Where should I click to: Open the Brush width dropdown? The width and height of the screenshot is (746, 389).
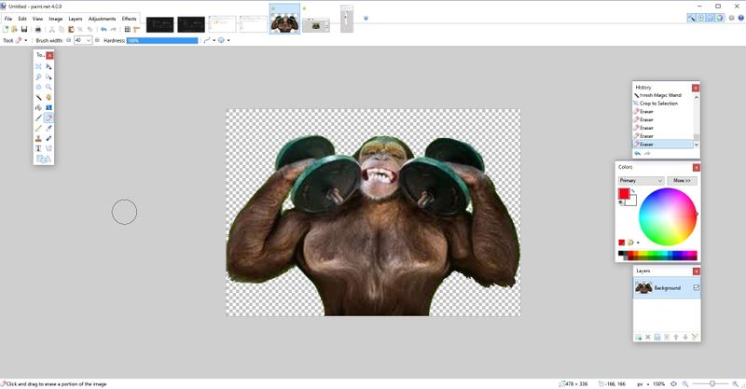89,40
